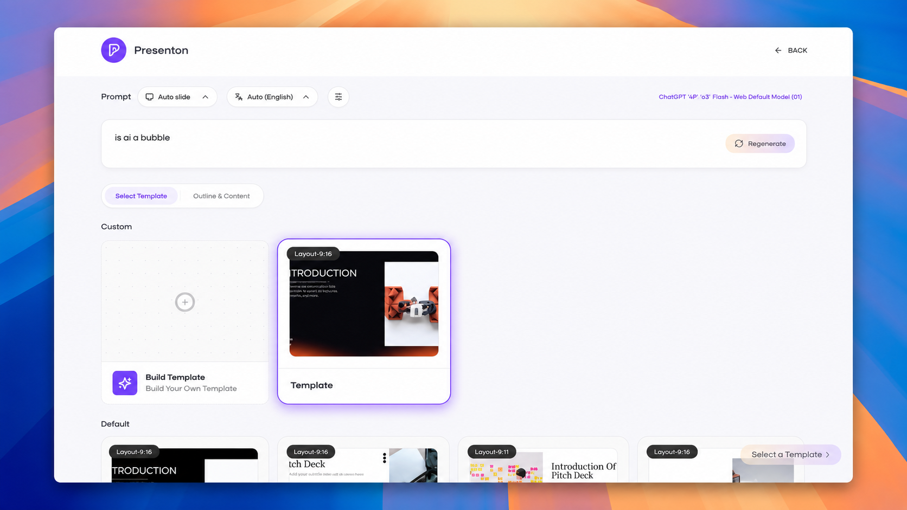The width and height of the screenshot is (907, 510).
Task: Click the Presenton app name text
Action: [x=161, y=50]
